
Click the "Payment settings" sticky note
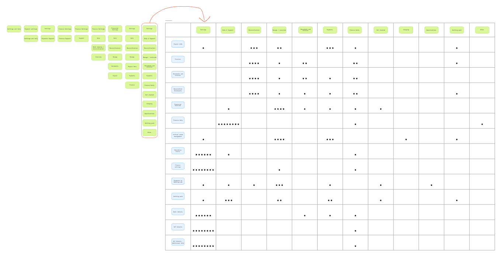click(x=30, y=29)
